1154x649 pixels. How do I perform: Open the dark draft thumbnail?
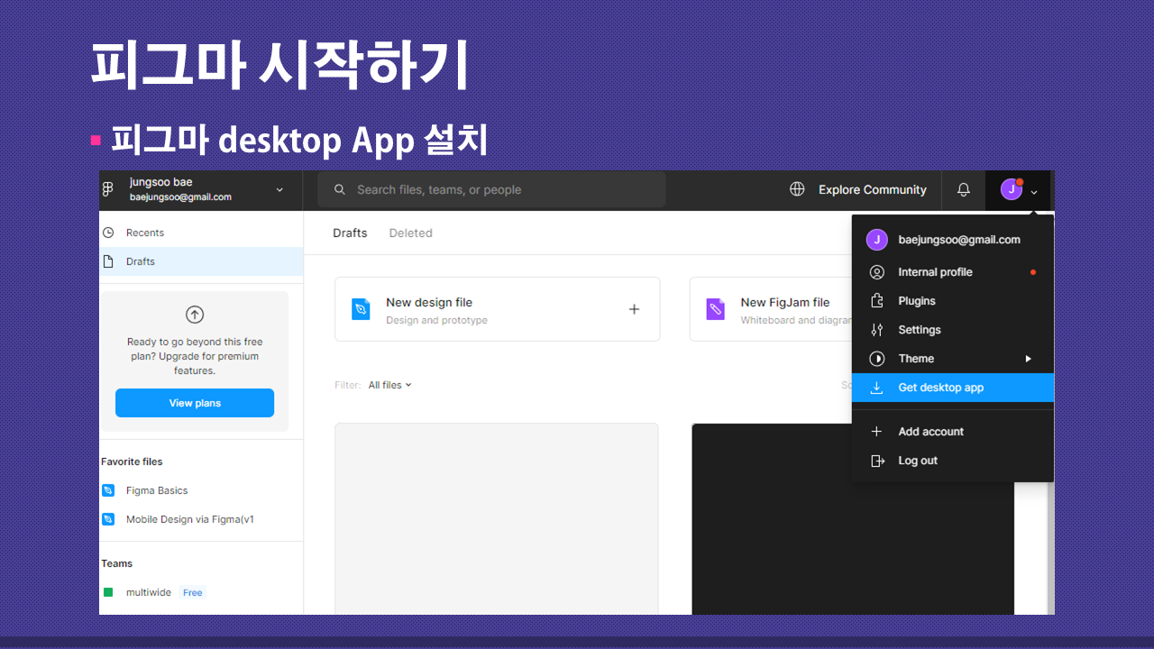click(853, 550)
